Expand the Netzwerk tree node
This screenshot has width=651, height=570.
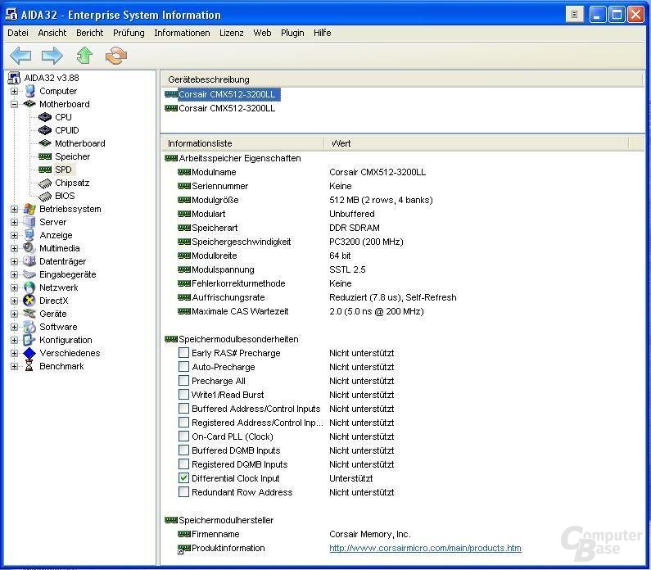coord(14,287)
